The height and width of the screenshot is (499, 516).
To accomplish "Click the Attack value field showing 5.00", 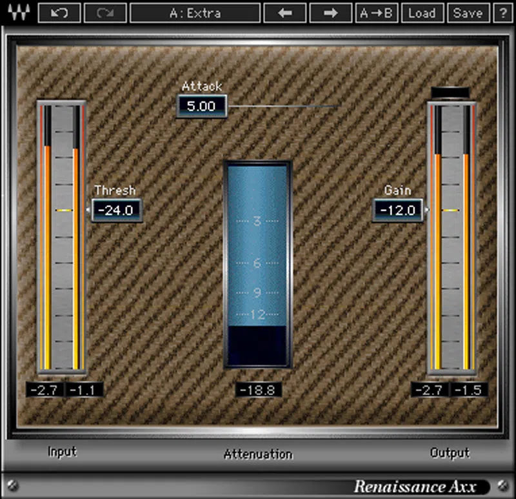I will coord(201,107).
